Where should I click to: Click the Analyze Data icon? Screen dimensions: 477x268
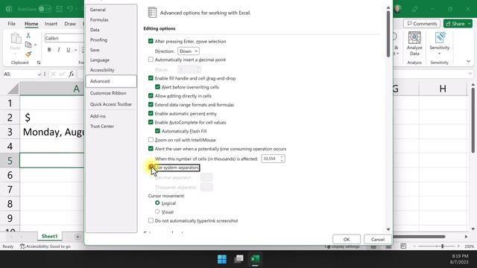coord(414,38)
